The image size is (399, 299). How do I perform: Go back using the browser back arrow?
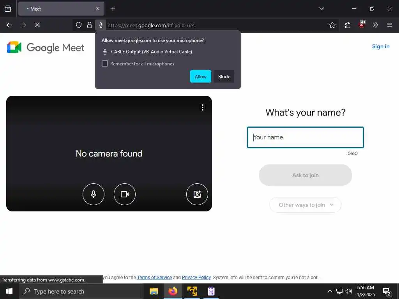point(9,25)
